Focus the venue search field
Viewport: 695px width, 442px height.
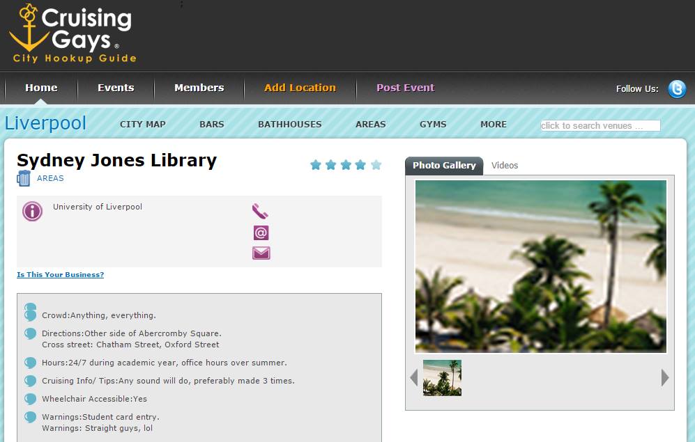click(600, 126)
